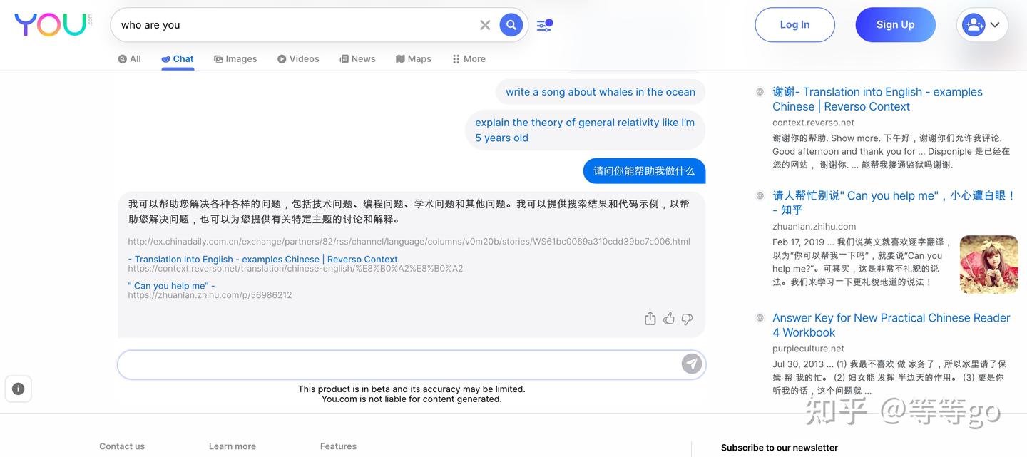
Task: Go to the News tab
Action: 357,59
